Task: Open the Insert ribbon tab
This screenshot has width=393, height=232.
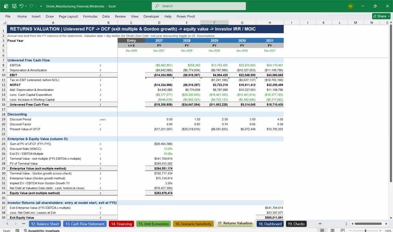Action: (36, 16)
